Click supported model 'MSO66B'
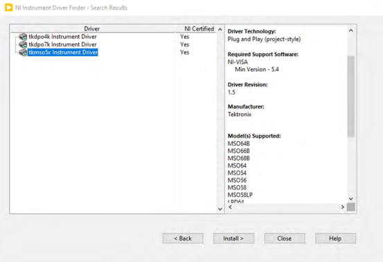The width and height of the screenshot is (383, 262). pyautogui.click(x=239, y=151)
